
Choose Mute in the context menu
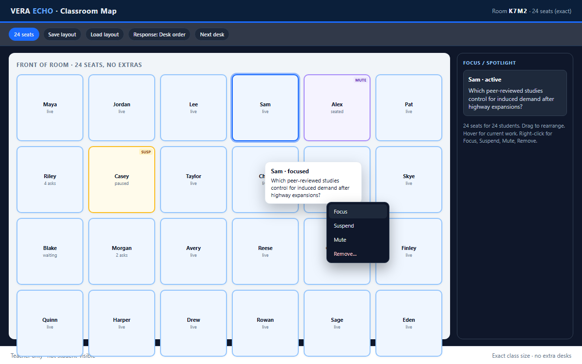[358, 240]
